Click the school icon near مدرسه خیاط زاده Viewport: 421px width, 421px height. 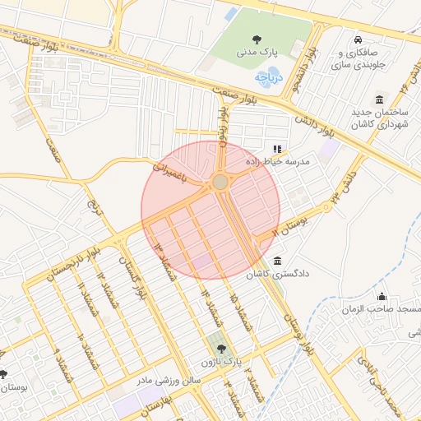tap(277, 150)
